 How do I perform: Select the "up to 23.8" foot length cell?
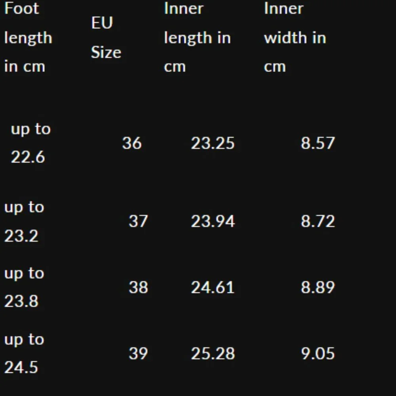coord(24,287)
